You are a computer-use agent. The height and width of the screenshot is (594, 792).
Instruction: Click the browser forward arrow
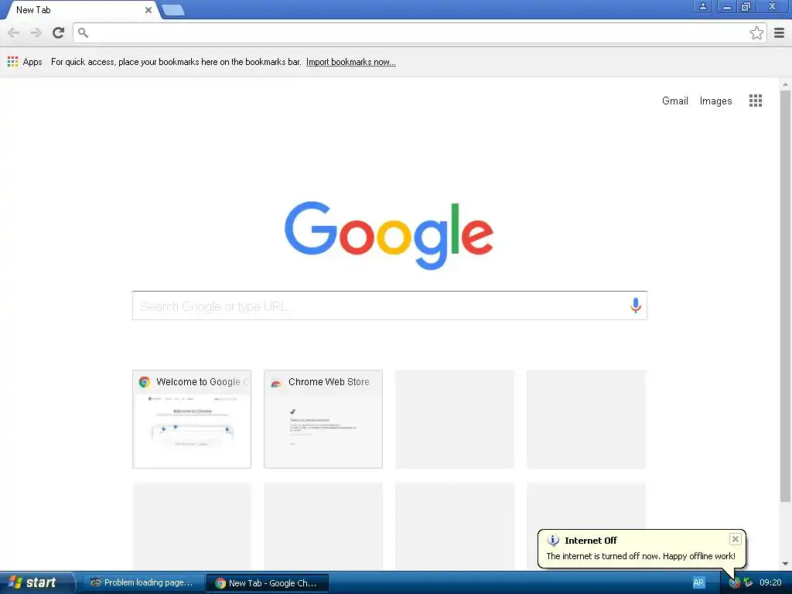point(36,32)
